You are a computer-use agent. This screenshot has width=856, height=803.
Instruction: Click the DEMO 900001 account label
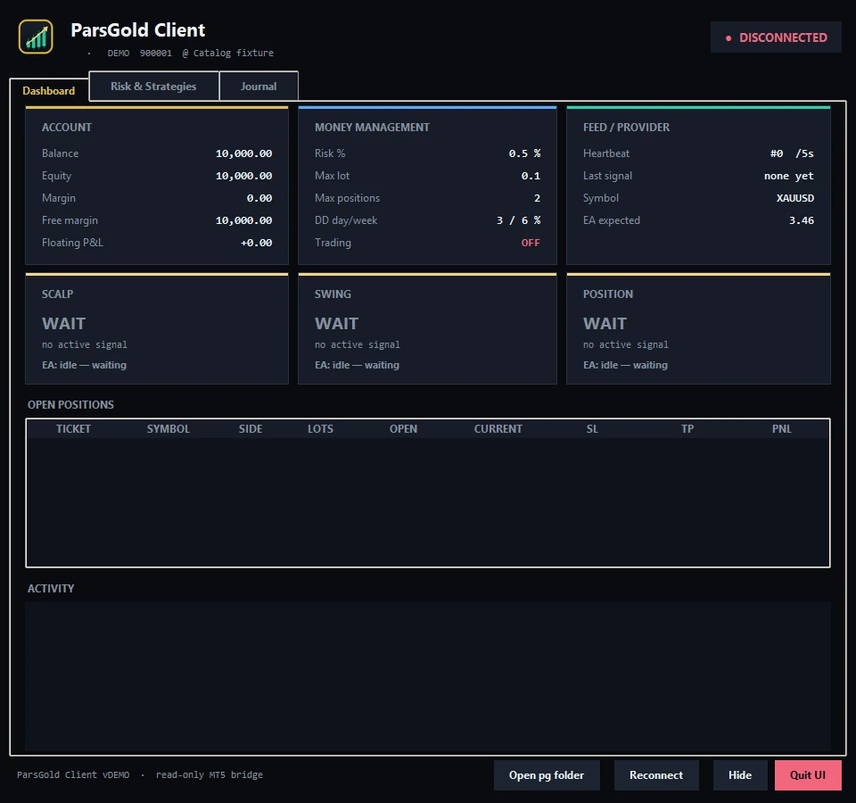tap(140, 53)
